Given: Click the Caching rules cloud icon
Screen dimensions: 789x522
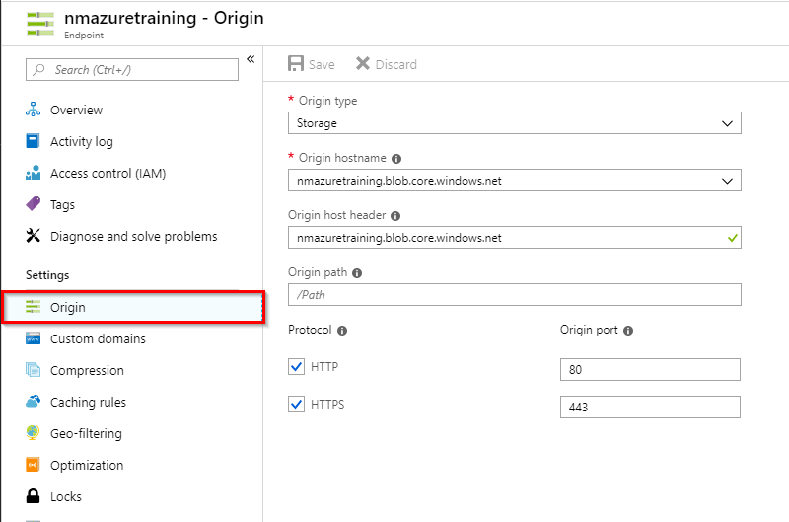Looking at the screenshot, I should (34, 403).
